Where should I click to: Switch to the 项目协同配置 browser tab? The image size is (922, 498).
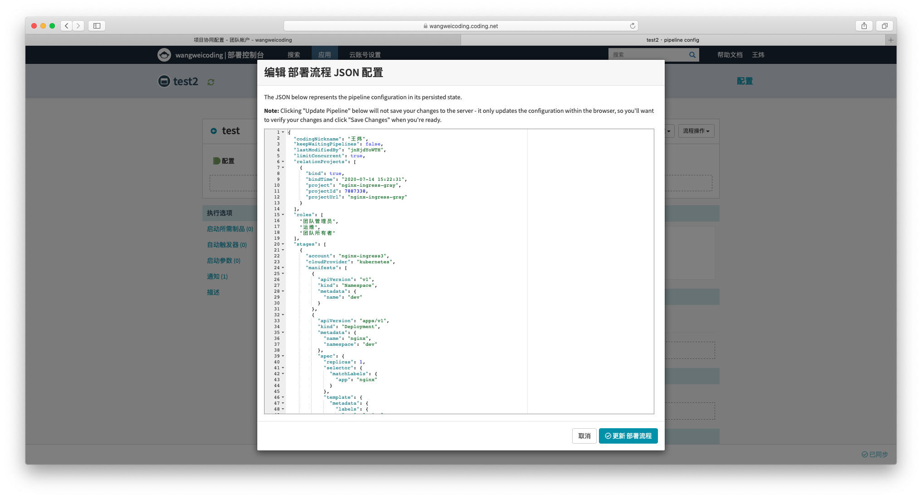pyautogui.click(x=243, y=40)
